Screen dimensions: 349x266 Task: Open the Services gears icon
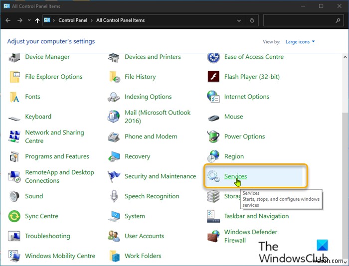coord(213,176)
